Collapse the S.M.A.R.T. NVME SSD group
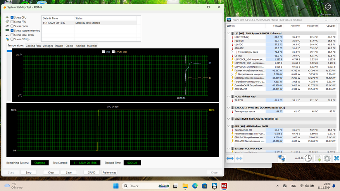Screen dimensions: 340x191 point(228,108)
